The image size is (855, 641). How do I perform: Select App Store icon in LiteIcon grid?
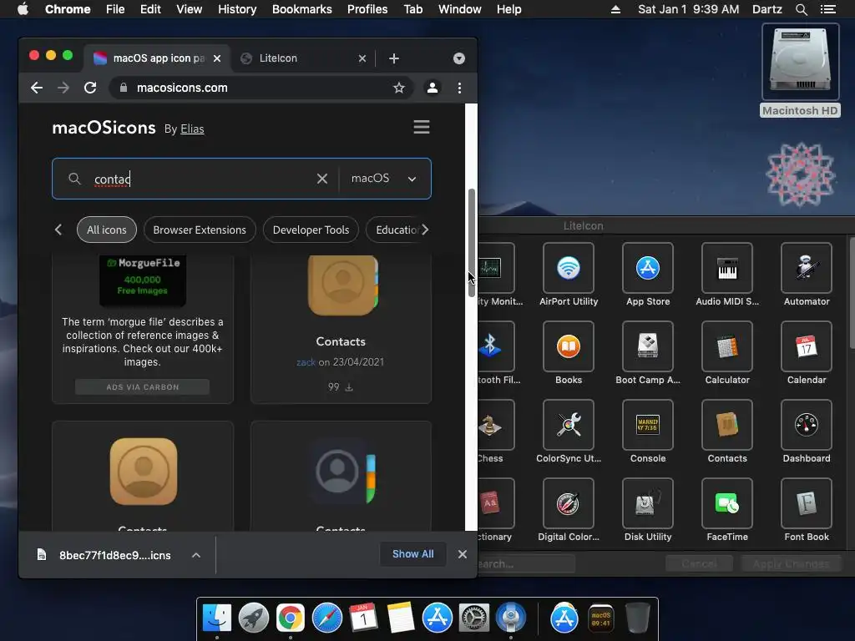[x=648, y=268]
